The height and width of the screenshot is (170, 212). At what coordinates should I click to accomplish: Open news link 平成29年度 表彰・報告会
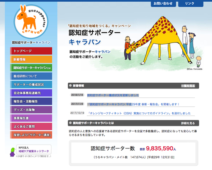[x=133, y=104]
